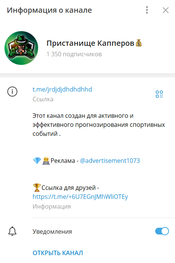Open the @advertisement1073 contact link
This screenshot has height=263, width=175.
pos(110,161)
